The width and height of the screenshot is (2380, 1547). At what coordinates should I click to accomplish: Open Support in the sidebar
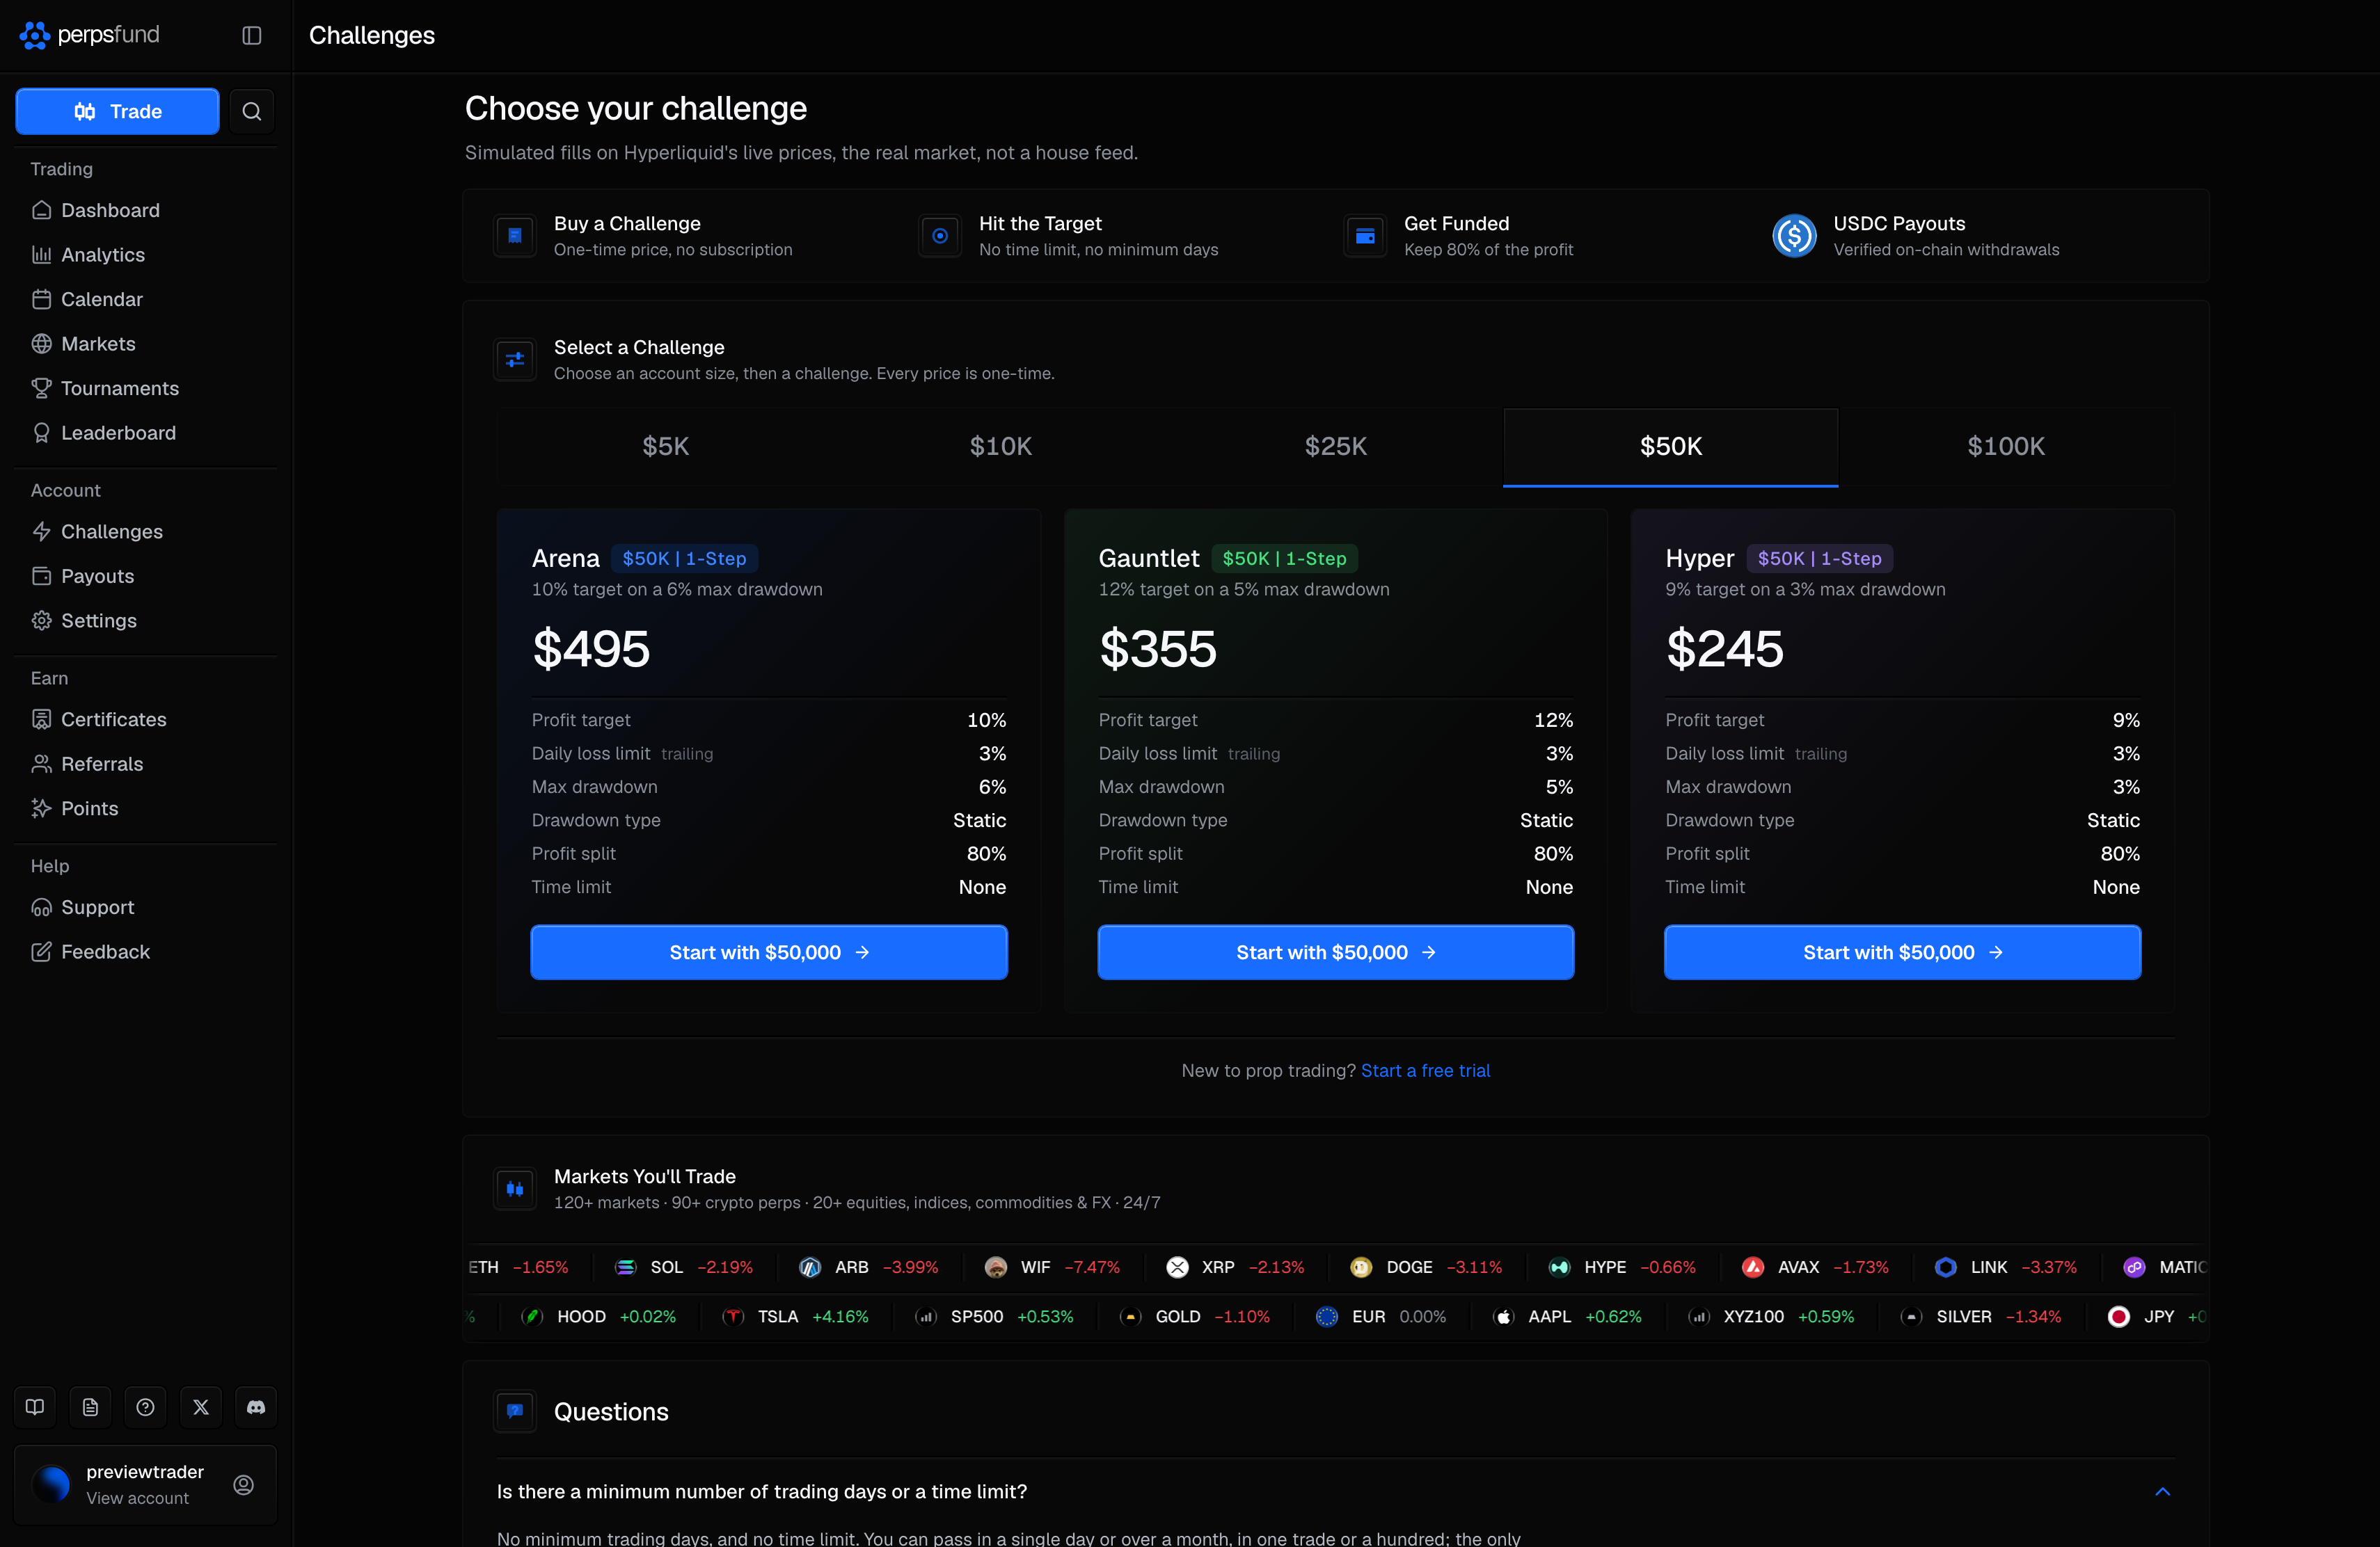point(145,908)
